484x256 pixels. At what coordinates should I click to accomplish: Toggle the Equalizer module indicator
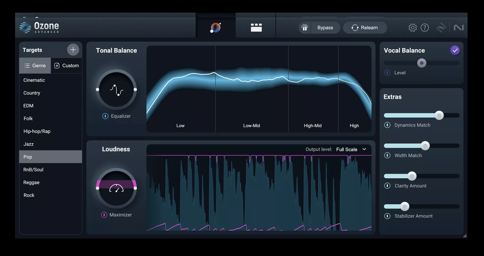(x=105, y=116)
